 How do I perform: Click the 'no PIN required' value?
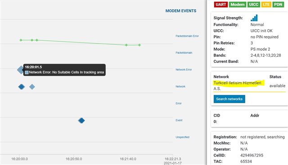265,37
